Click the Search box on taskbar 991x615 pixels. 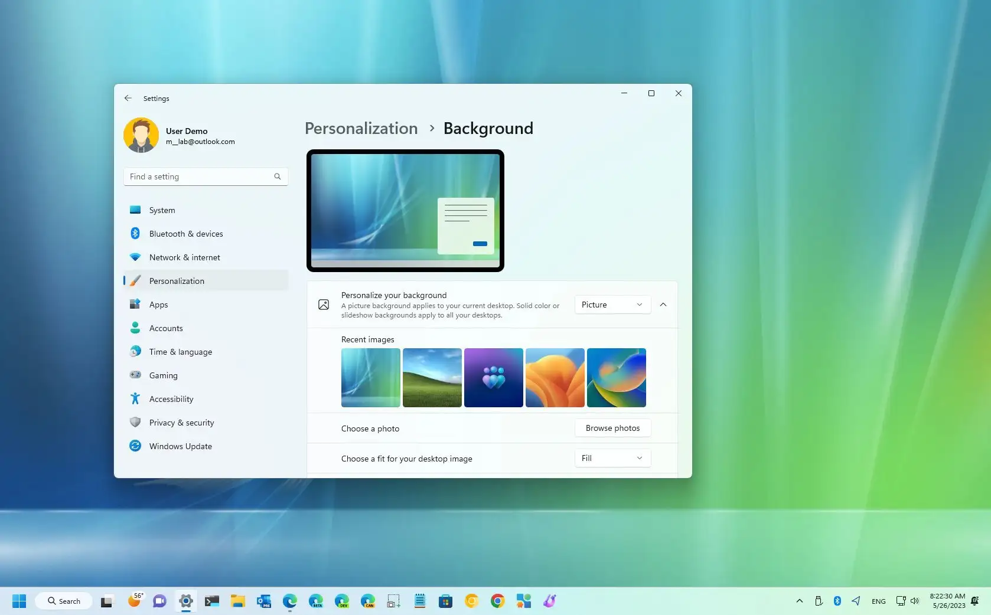coord(64,601)
